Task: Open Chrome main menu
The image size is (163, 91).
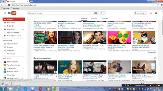Action: coord(162,5)
